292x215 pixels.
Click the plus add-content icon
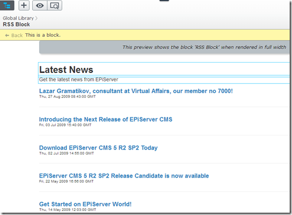[x=24, y=5]
